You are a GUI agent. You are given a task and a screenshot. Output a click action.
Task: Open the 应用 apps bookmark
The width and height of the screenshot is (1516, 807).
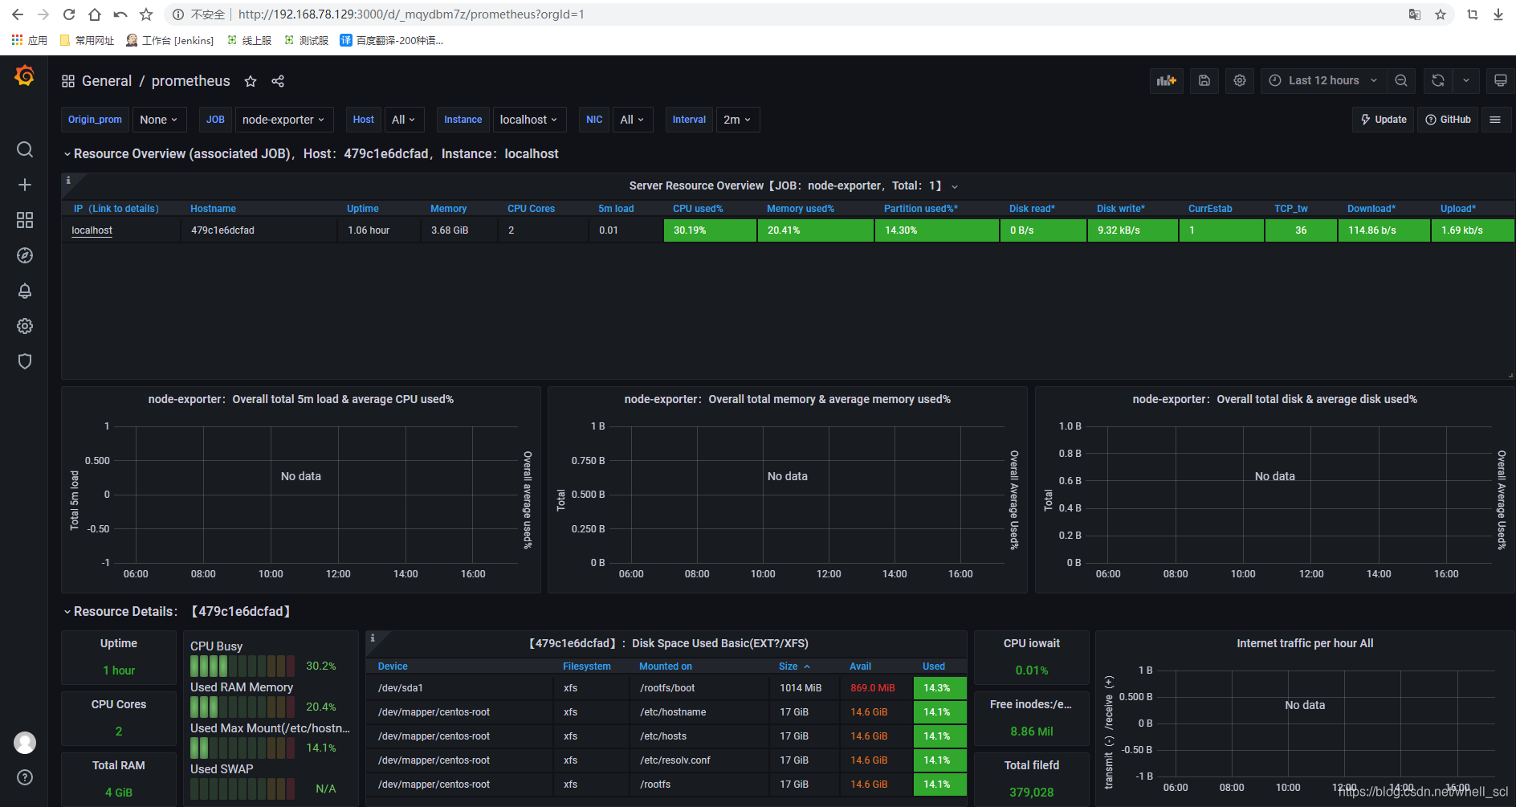tap(30, 40)
